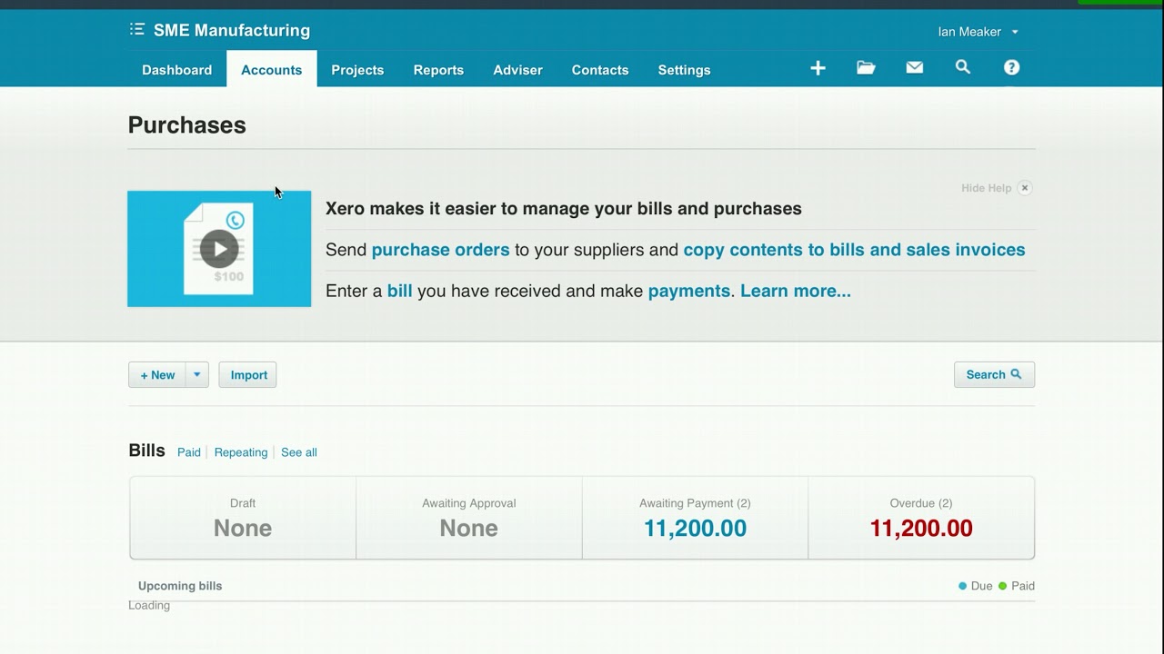Open copy contents to bills link
Viewport: 1164px width, 654px height.
point(854,250)
